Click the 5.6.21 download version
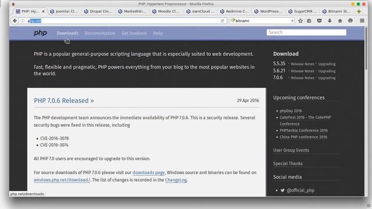 [x=279, y=71]
